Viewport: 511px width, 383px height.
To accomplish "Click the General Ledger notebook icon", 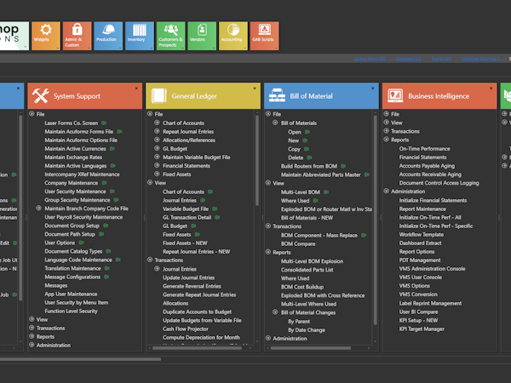I will click(159, 95).
